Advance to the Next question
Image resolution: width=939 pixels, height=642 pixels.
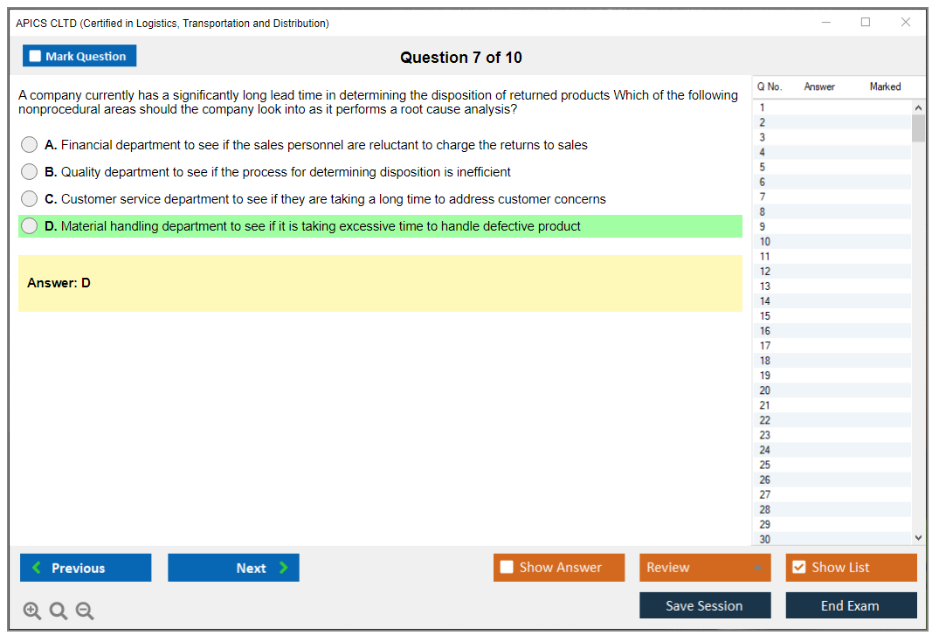(233, 568)
